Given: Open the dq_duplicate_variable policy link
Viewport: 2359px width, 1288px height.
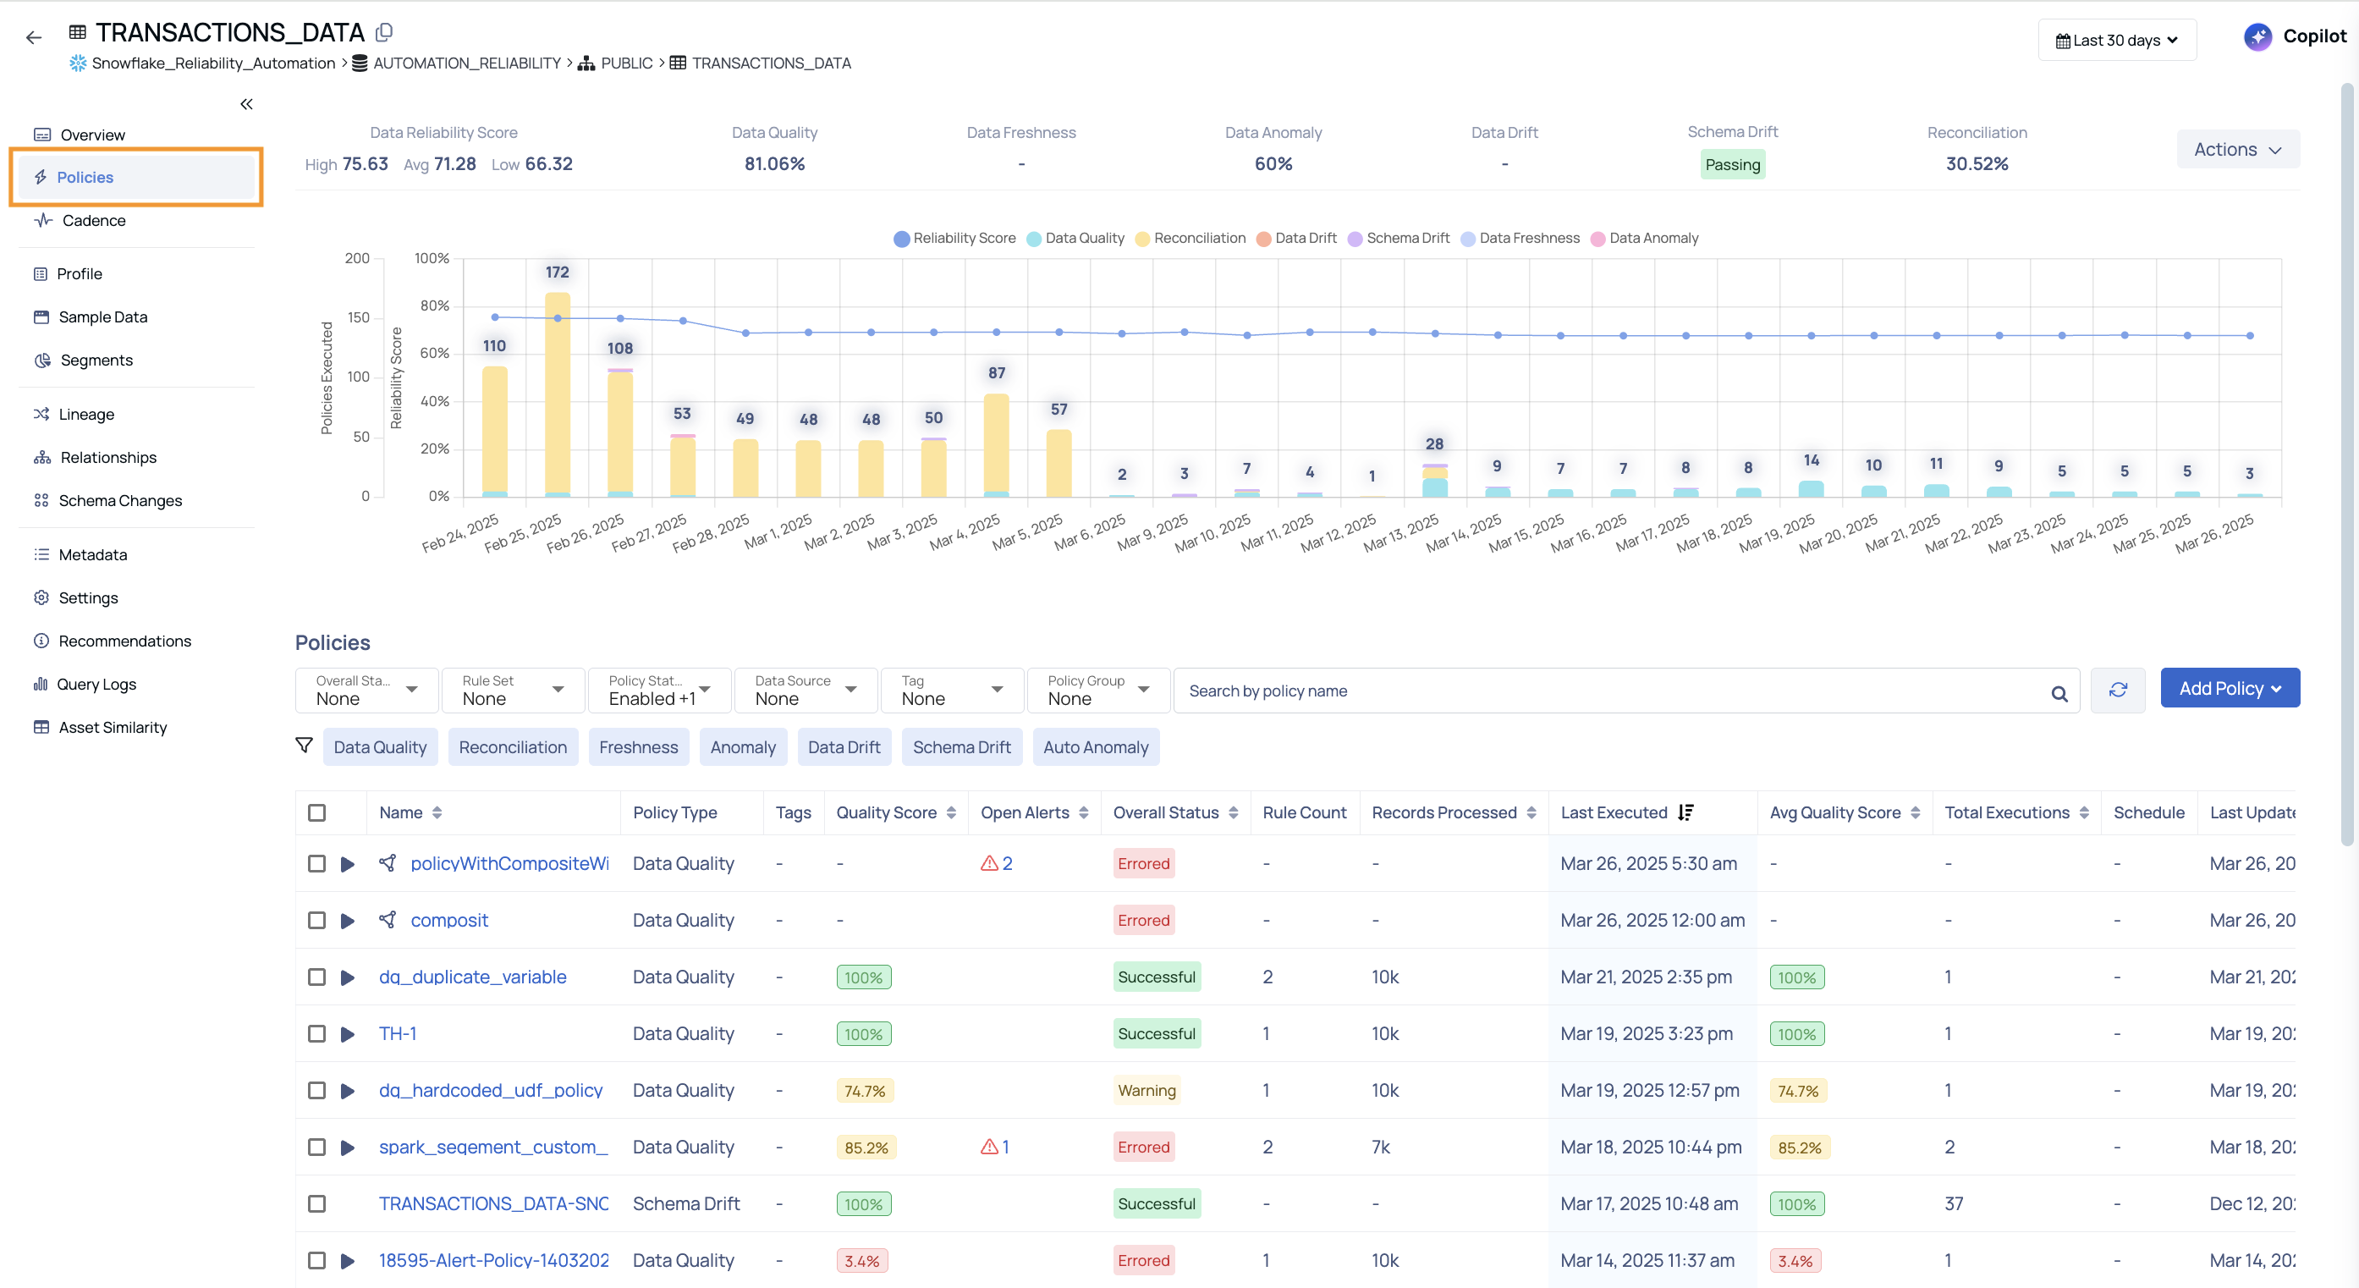Looking at the screenshot, I should [x=472, y=977].
